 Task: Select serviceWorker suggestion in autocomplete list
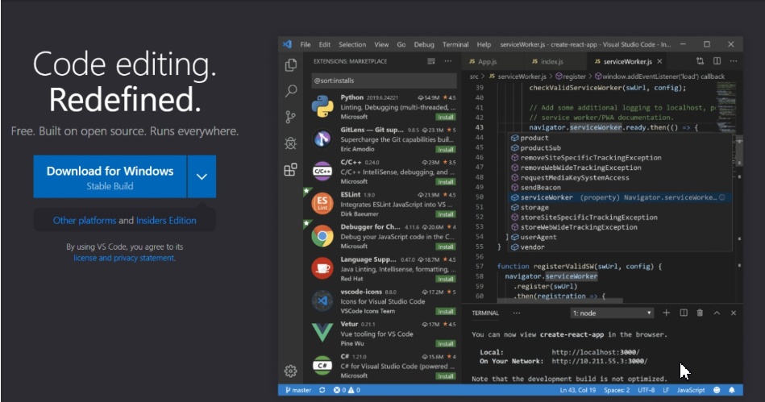pos(618,197)
